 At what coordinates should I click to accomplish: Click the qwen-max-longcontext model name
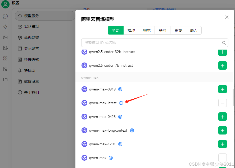click(108, 130)
